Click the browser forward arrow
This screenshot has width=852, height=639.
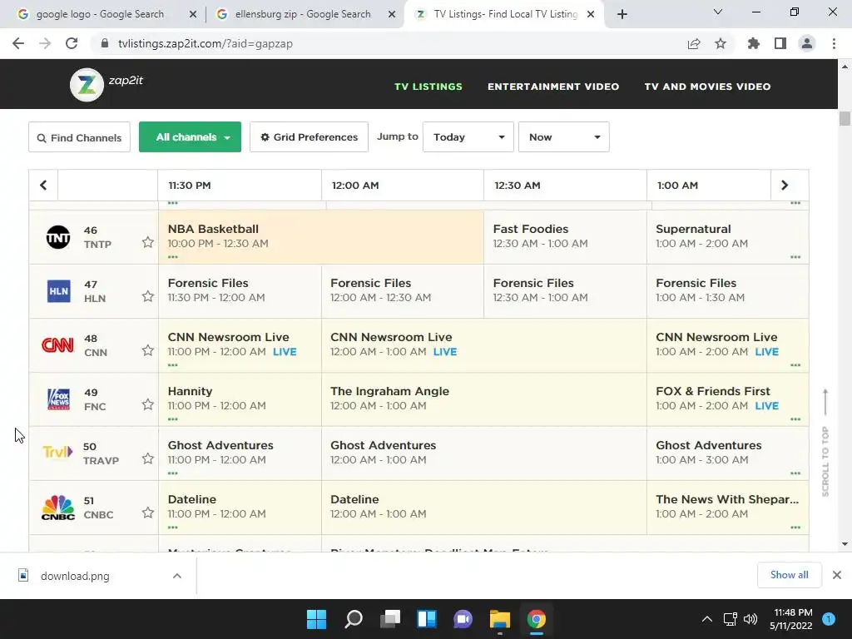coord(45,43)
